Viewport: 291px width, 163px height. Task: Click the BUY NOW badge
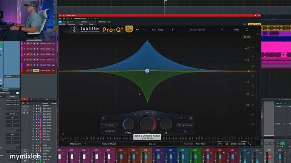[x=129, y=29]
